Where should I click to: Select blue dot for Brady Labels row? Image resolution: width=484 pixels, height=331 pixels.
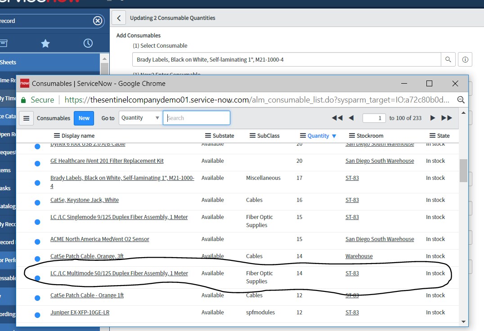point(37,183)
